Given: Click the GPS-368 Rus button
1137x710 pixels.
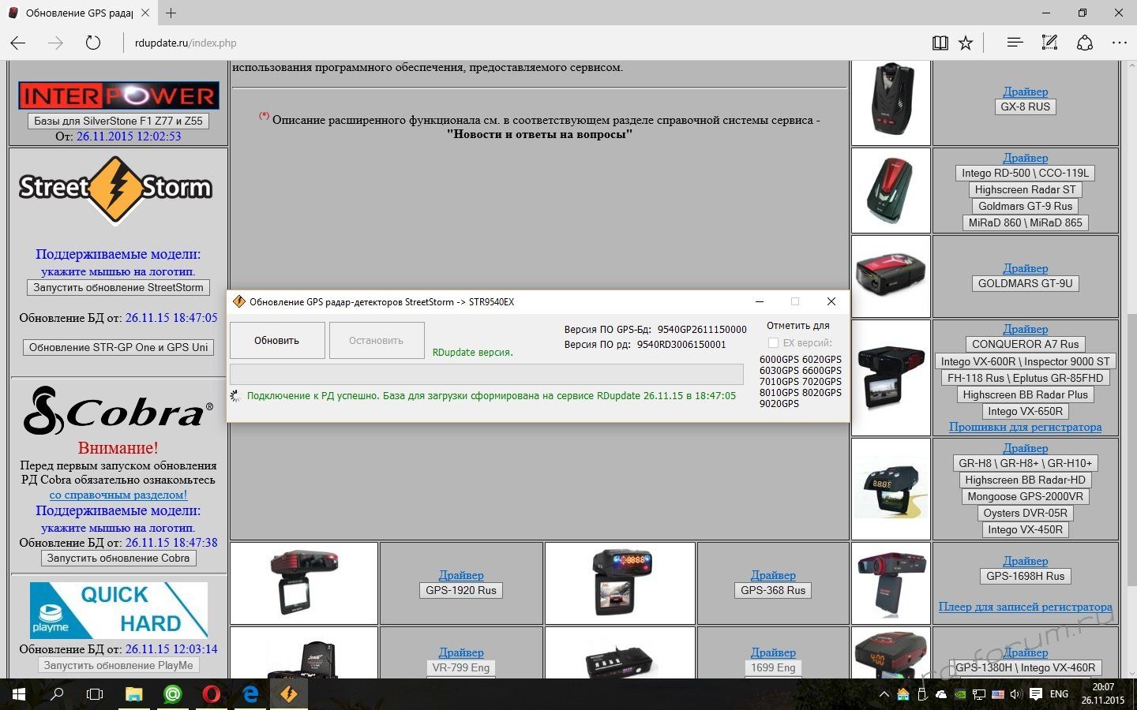Looking at the screenshot, I should pyautogui.click(x=773, y=590).
